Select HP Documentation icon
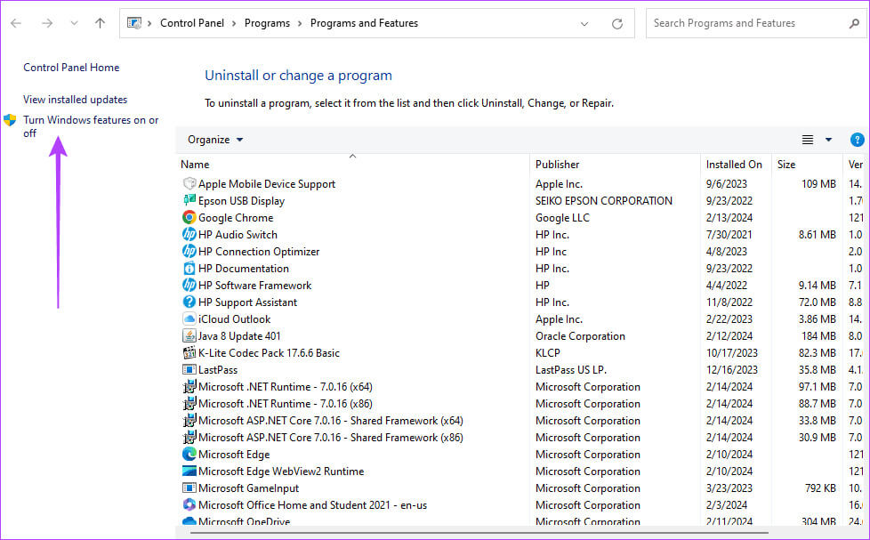This screenshot has height=540, width=870. point(189,268)
